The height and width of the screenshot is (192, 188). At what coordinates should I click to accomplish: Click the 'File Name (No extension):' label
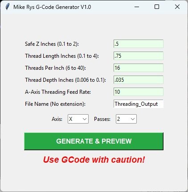pos(55,104)
